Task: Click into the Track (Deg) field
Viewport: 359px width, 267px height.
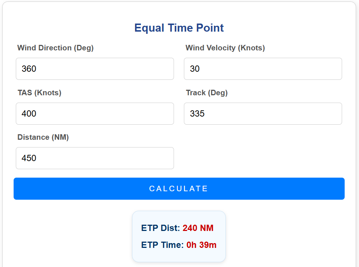Action: [x=263, y=114]
